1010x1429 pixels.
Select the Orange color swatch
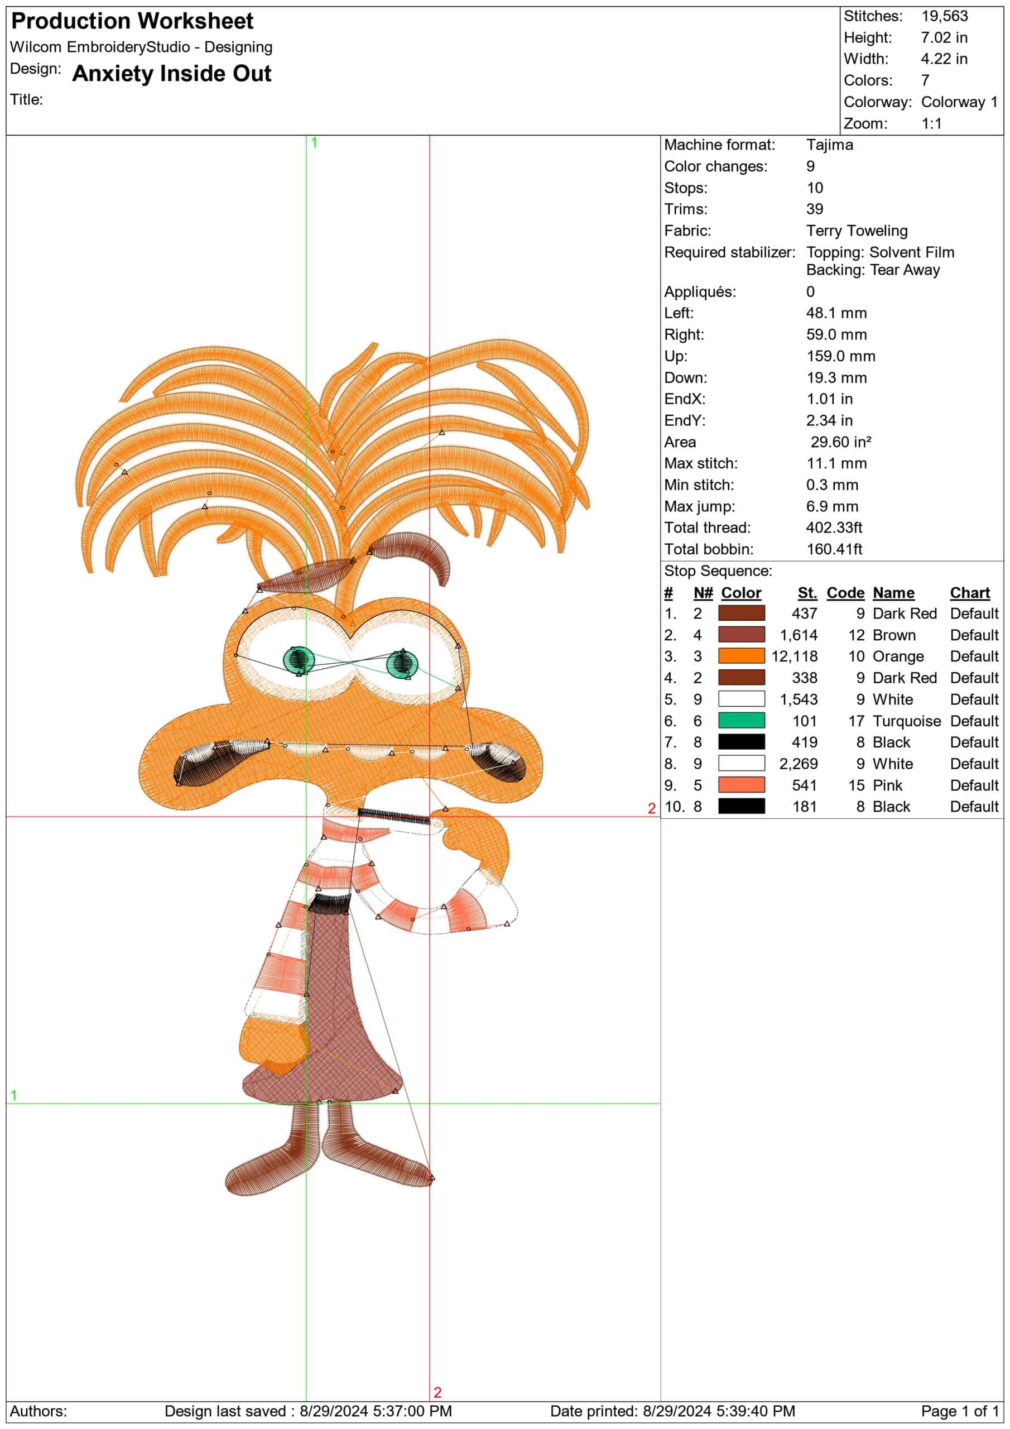741,656
